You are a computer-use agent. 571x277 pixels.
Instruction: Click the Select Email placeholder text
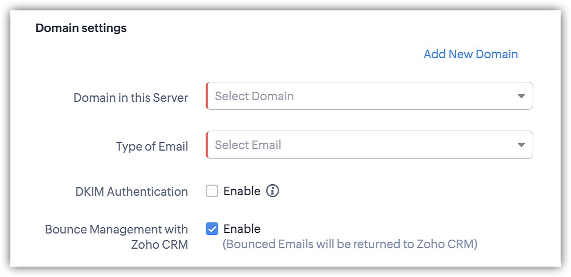coord(248,145)
